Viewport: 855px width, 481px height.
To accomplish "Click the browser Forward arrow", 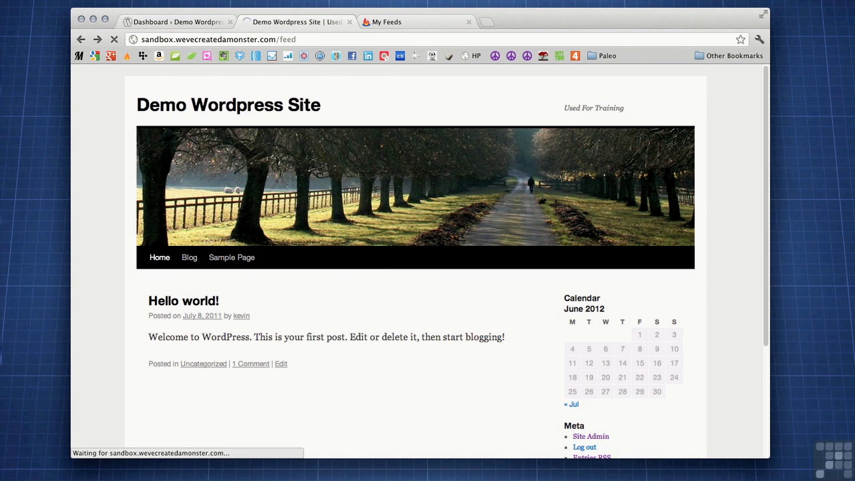I will (x=98, y=39).
